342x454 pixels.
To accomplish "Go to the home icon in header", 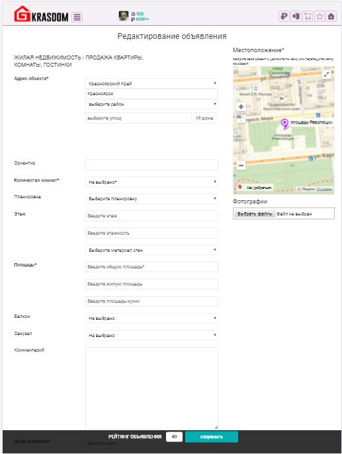I will [331, 17].
